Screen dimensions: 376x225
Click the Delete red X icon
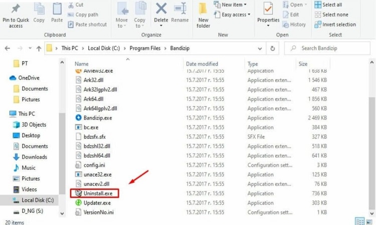pos(161,9)
